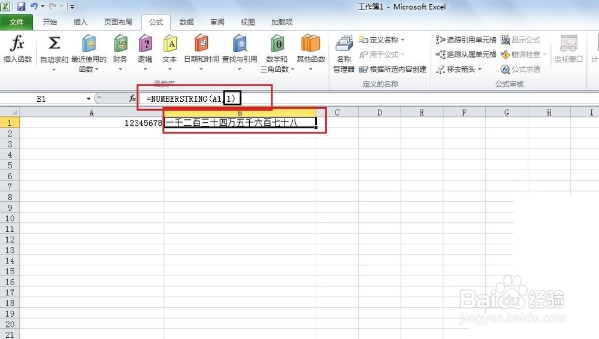Image resolution: width=599 pixels, height=339 pixels.
Task: Switch to the Page Layout (页面布局) tab
Action: [x=118, y=22]
